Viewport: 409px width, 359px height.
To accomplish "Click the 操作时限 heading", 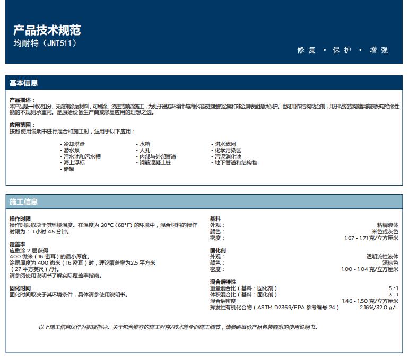I will click(x=20, y=218).
